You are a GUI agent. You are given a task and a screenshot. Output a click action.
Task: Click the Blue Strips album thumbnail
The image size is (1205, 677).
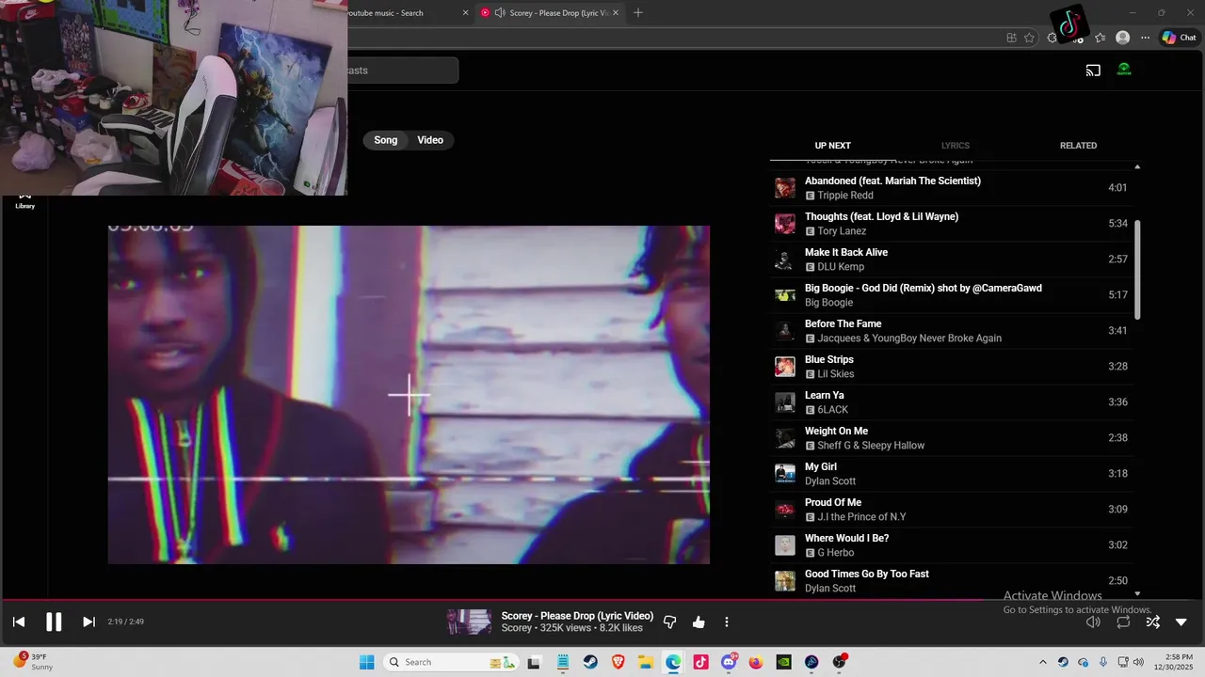pyautogui.click(x=784, y=367)
